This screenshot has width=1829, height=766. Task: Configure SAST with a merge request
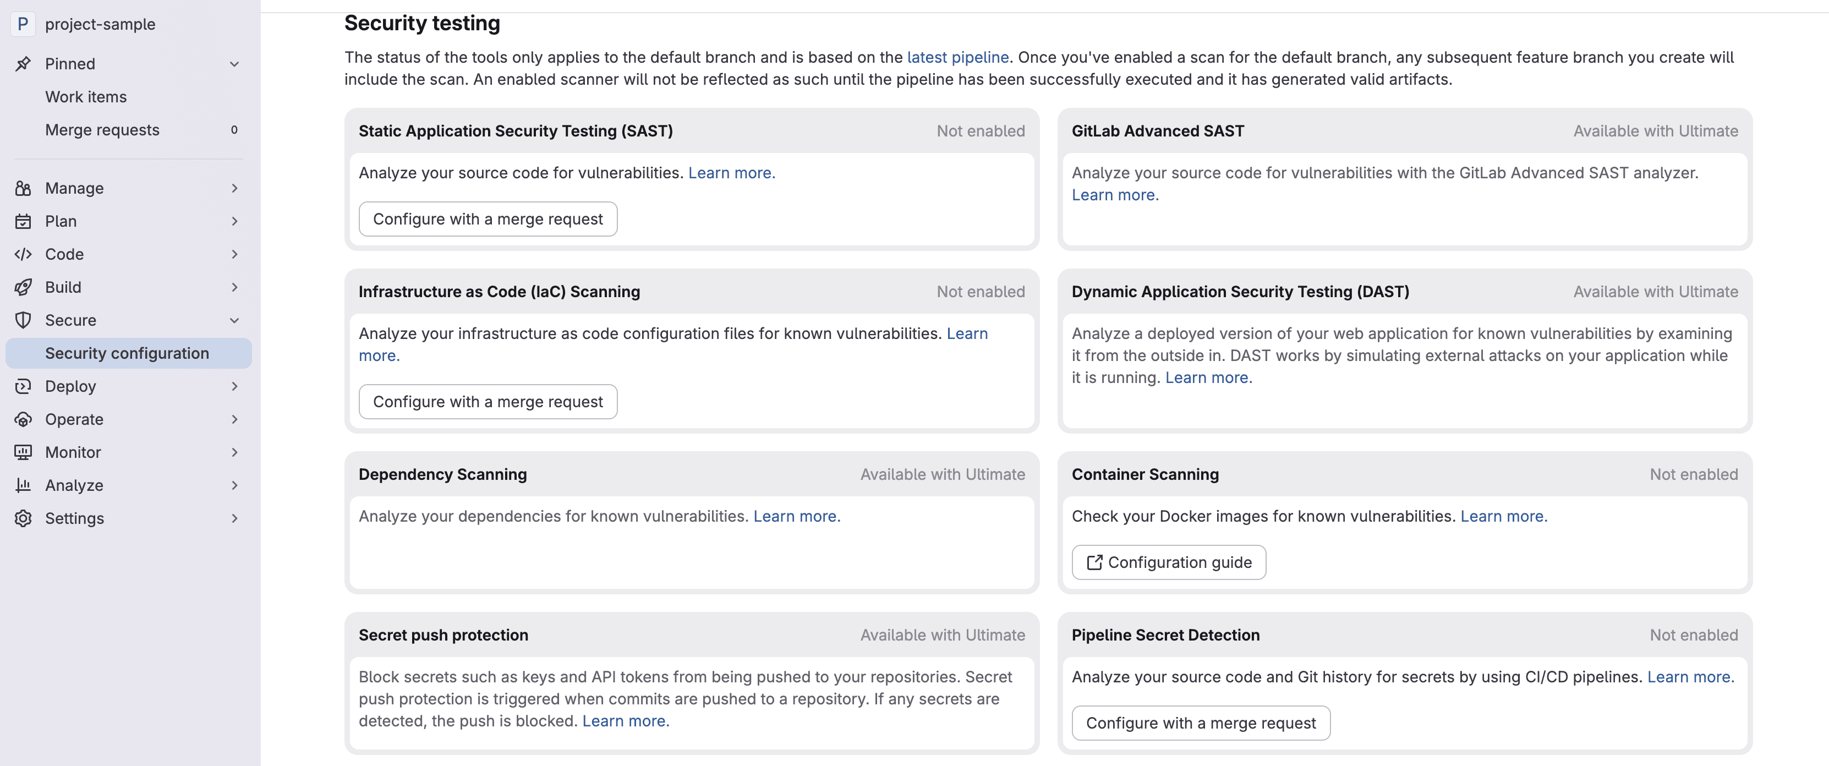pos(487,218)
